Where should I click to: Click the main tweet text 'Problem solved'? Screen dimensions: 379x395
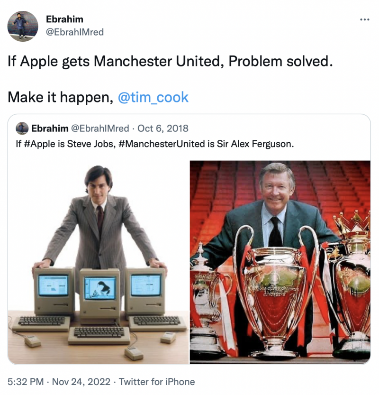[280, 61]
